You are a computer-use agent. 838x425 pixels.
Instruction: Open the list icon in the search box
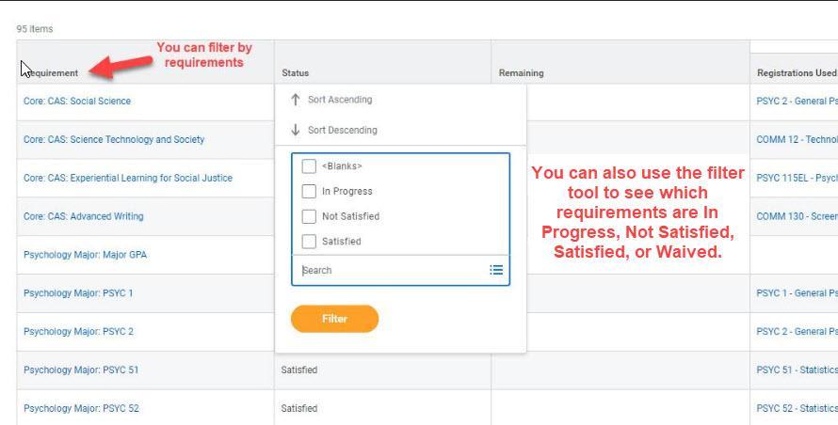496,270
